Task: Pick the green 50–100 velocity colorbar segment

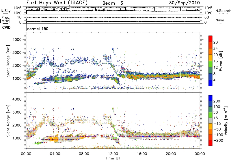Action: tap(210, 109)
